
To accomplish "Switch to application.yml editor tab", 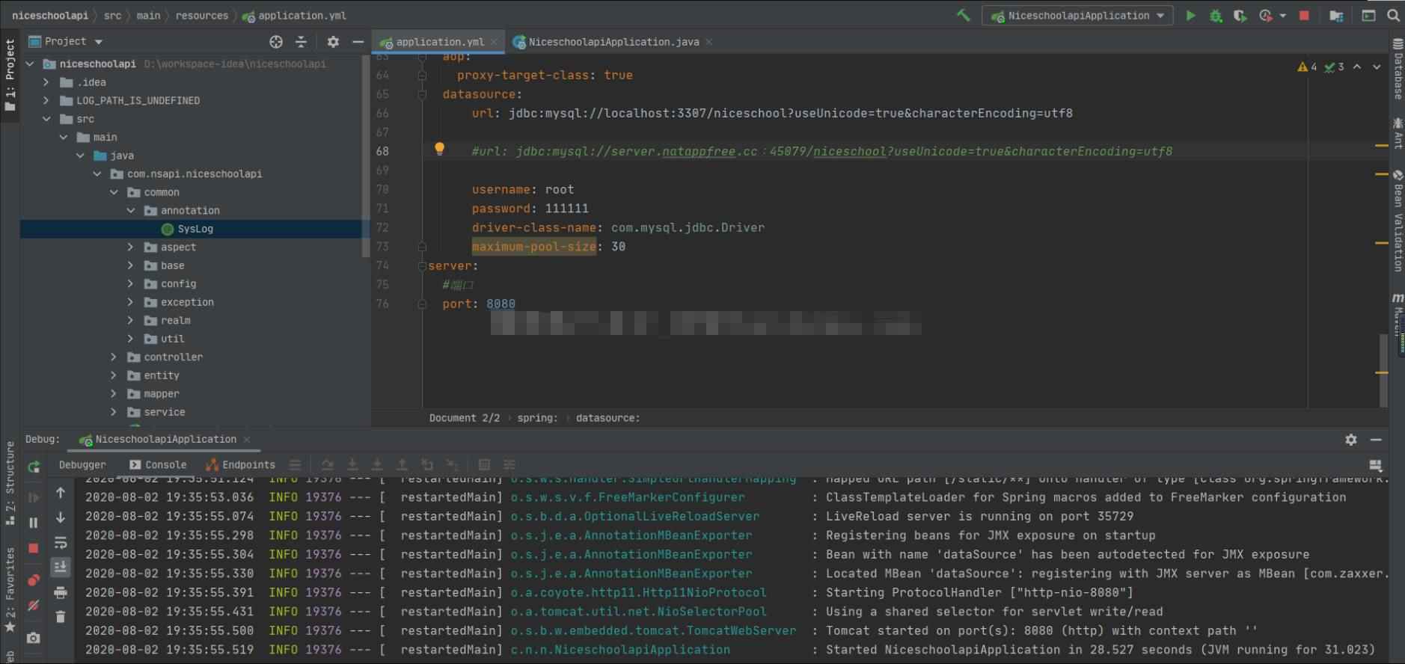I will [x=440, y=42].
